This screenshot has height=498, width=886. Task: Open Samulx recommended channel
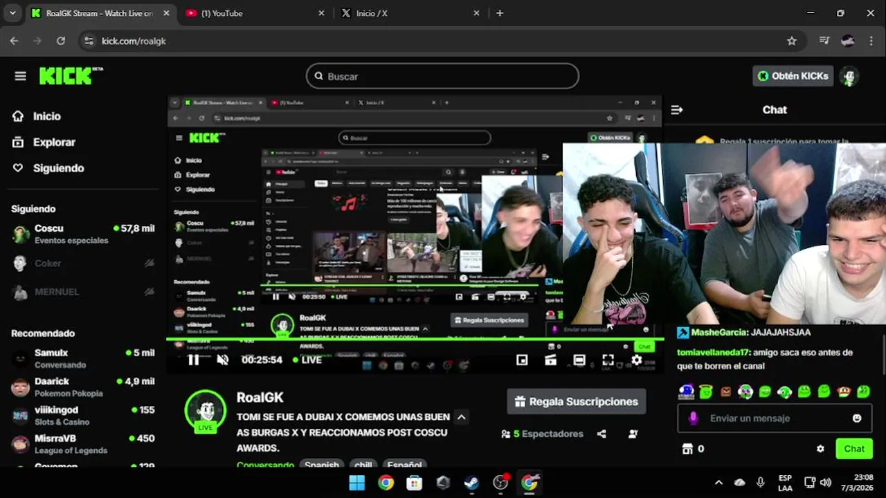(x=83, y=358)
